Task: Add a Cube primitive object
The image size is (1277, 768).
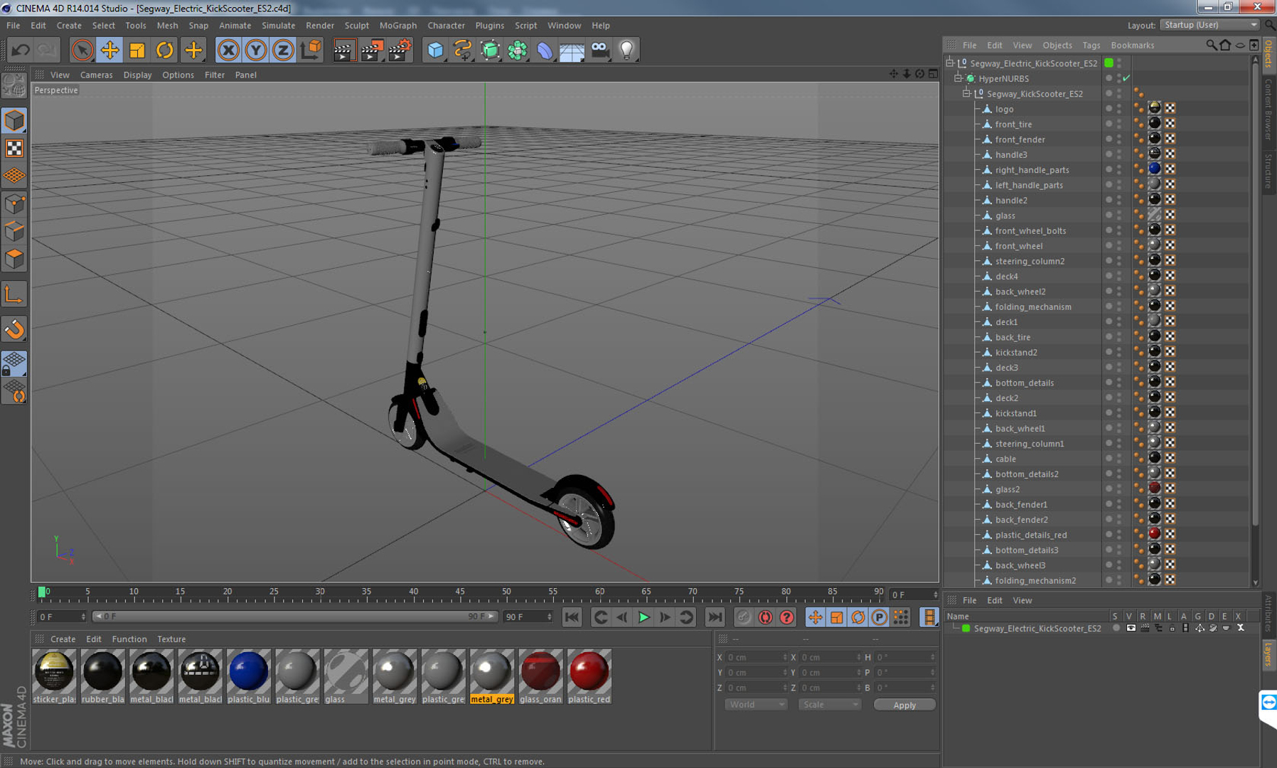Action: tap(435, 50)
